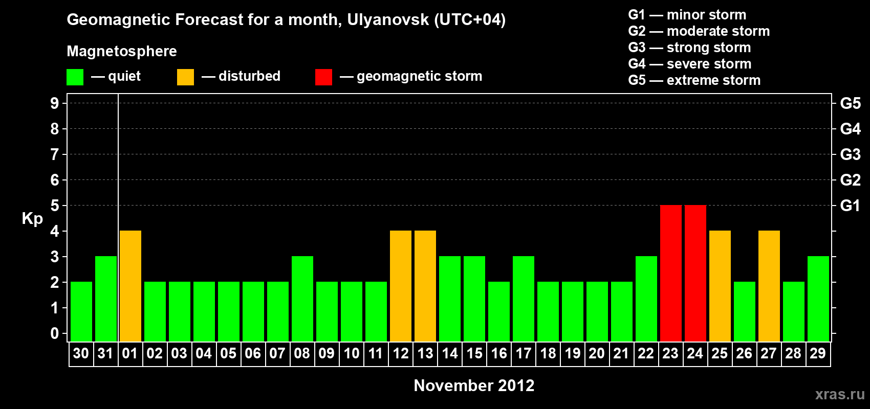This screenshot has width=870, height=409.
Task: Click the green bar for day 31
Action: [x=106, y=299]
